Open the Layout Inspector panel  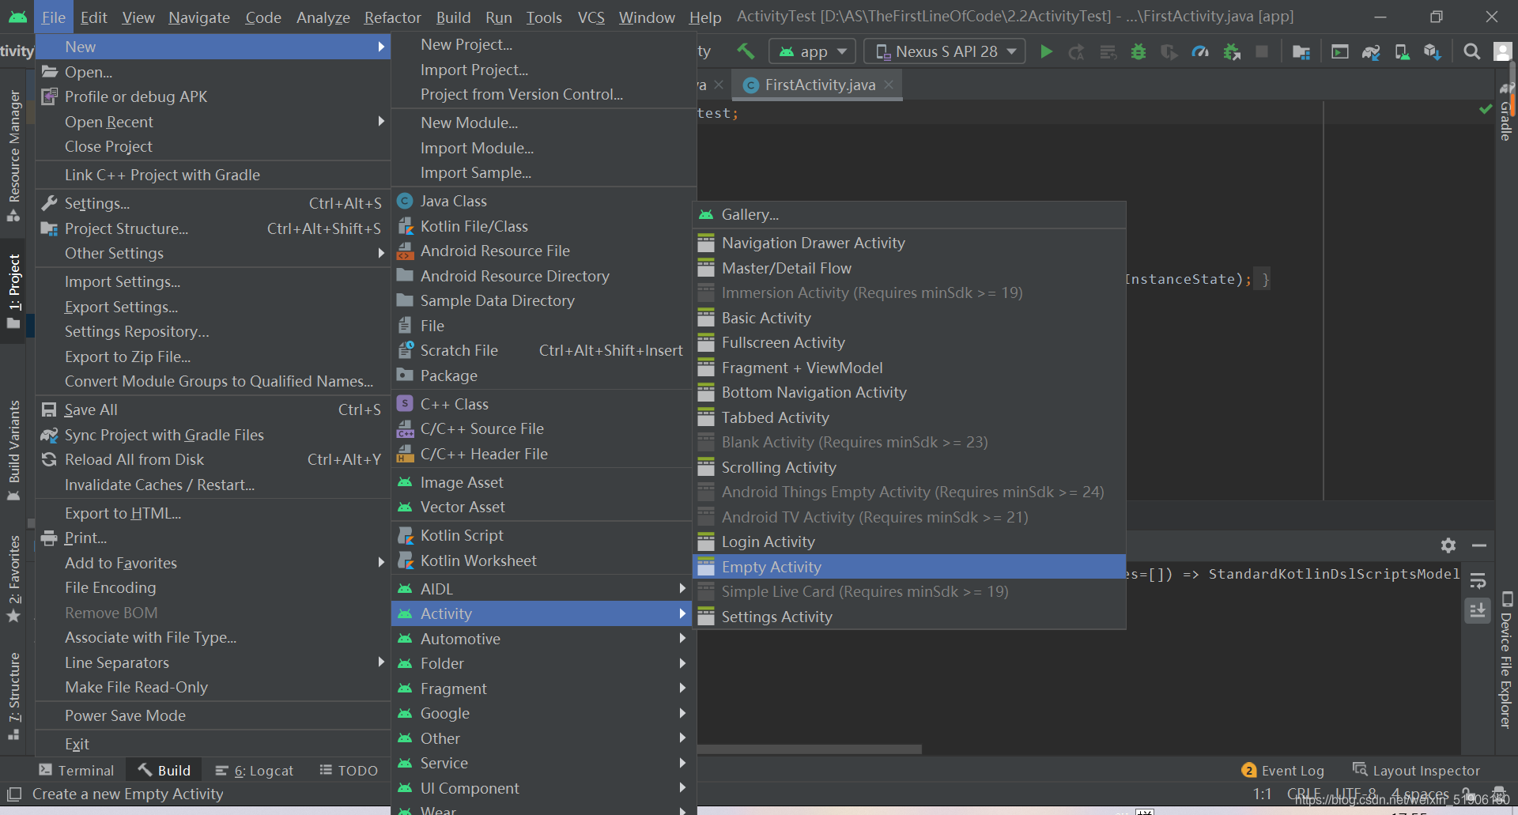coord(1416,770)
